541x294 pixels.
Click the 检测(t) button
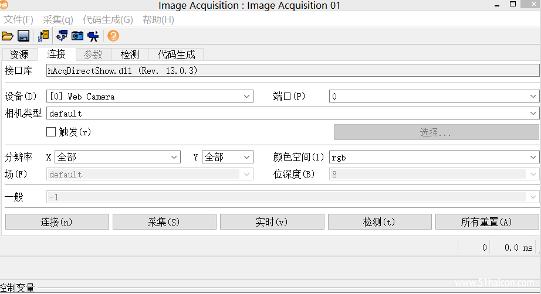(x=380, y=222)
